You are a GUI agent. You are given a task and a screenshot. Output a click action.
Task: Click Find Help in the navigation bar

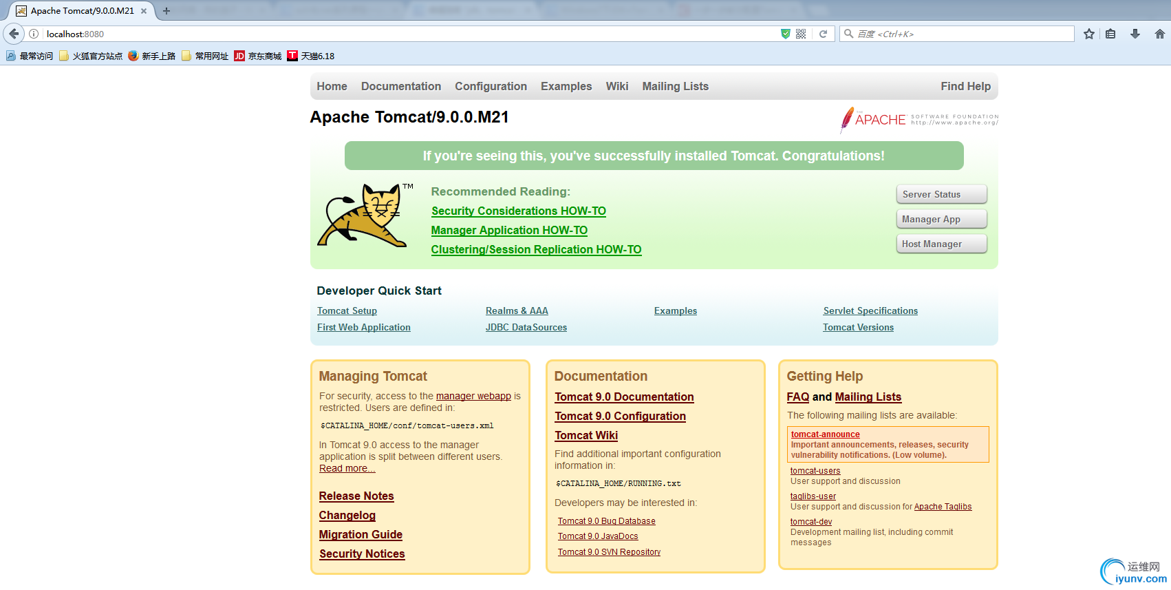click(x=966, y=86)
